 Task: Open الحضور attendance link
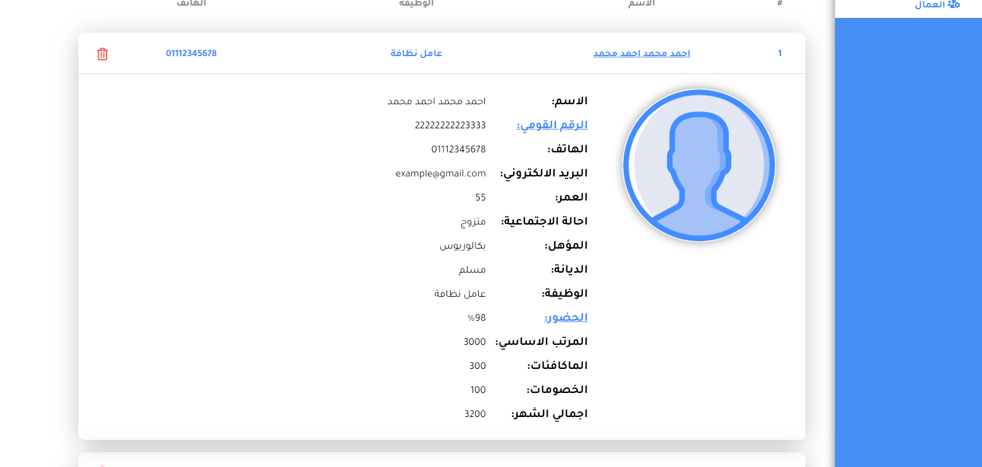566,318
